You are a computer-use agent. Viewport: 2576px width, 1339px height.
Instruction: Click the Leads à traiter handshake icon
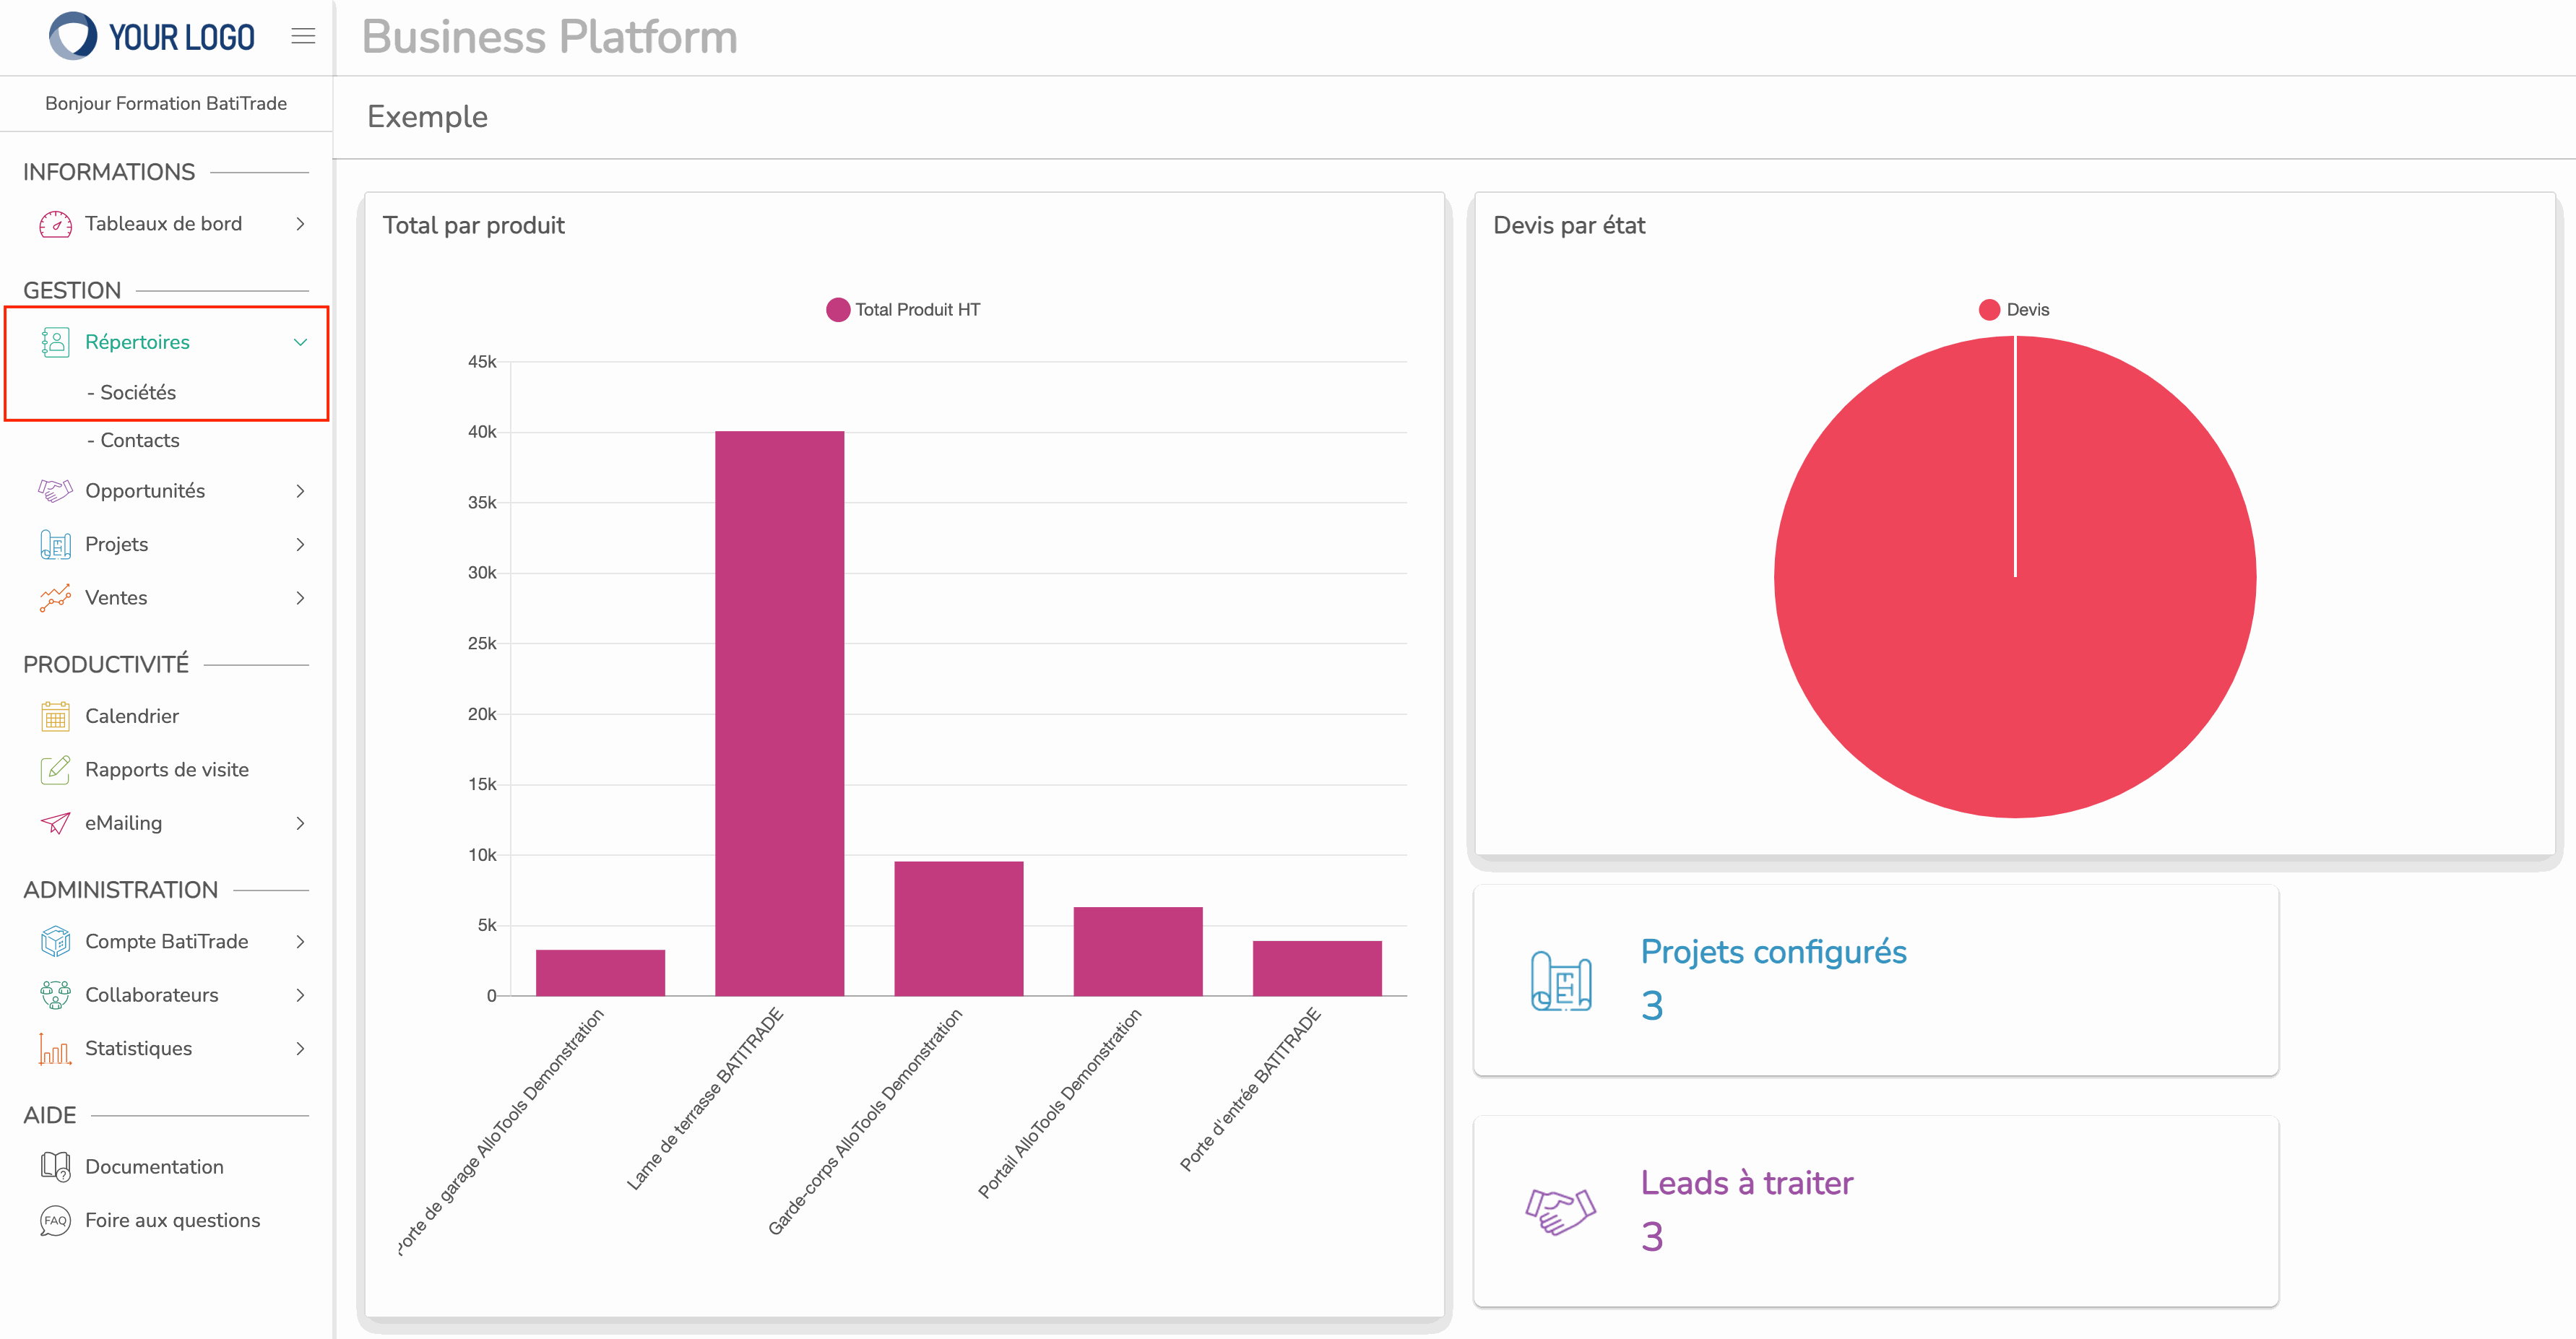click(1561, 1211)
